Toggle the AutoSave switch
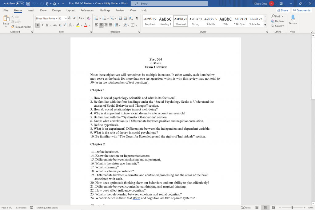Image resolution: width=315 pixels, height=210 pixels. 20,3
